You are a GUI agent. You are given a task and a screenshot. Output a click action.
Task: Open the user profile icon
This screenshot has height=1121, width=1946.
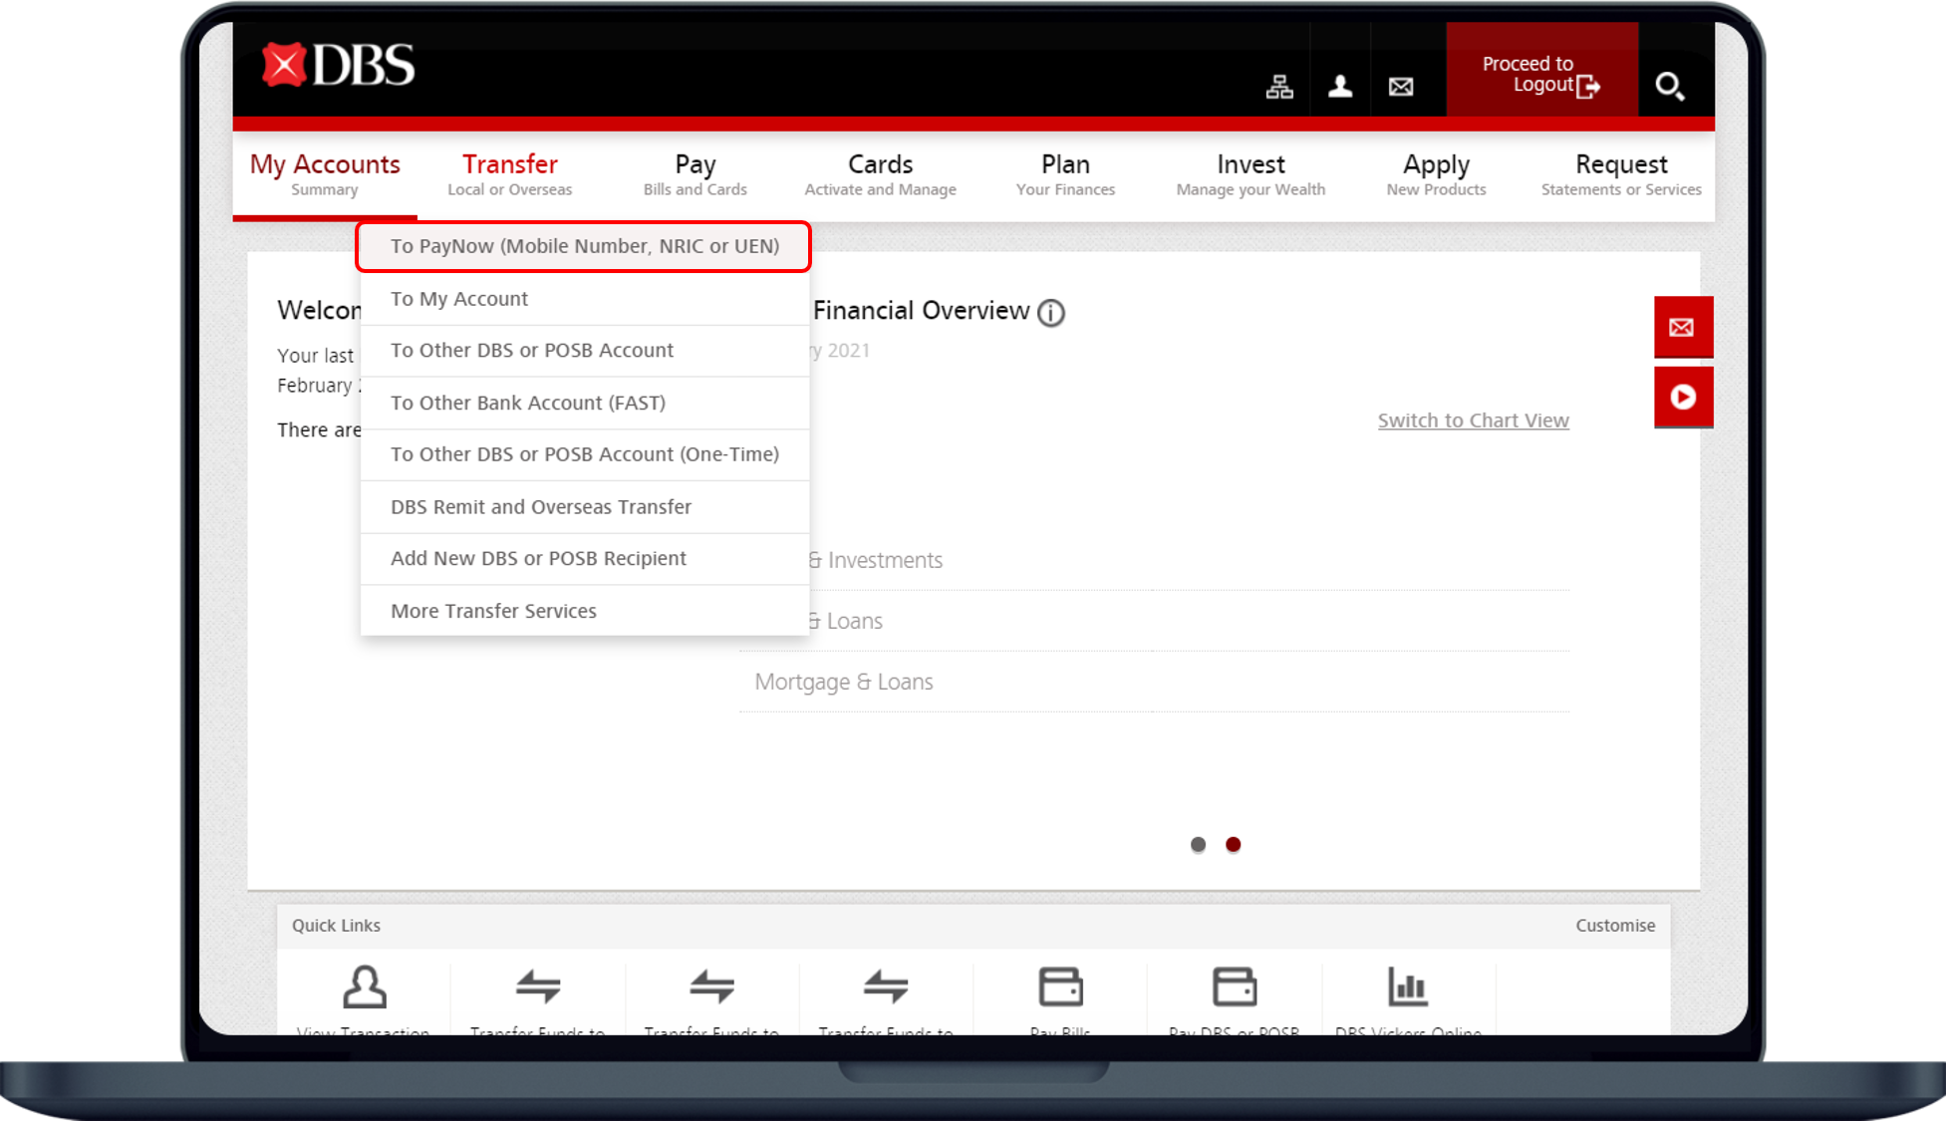[x=1340, y=87]
